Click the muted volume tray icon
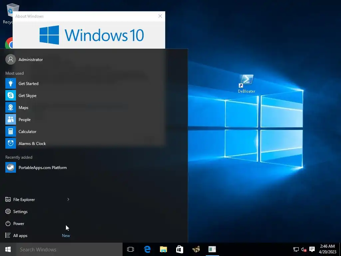The width and height of the screenshot is (341, 256). 304,249
